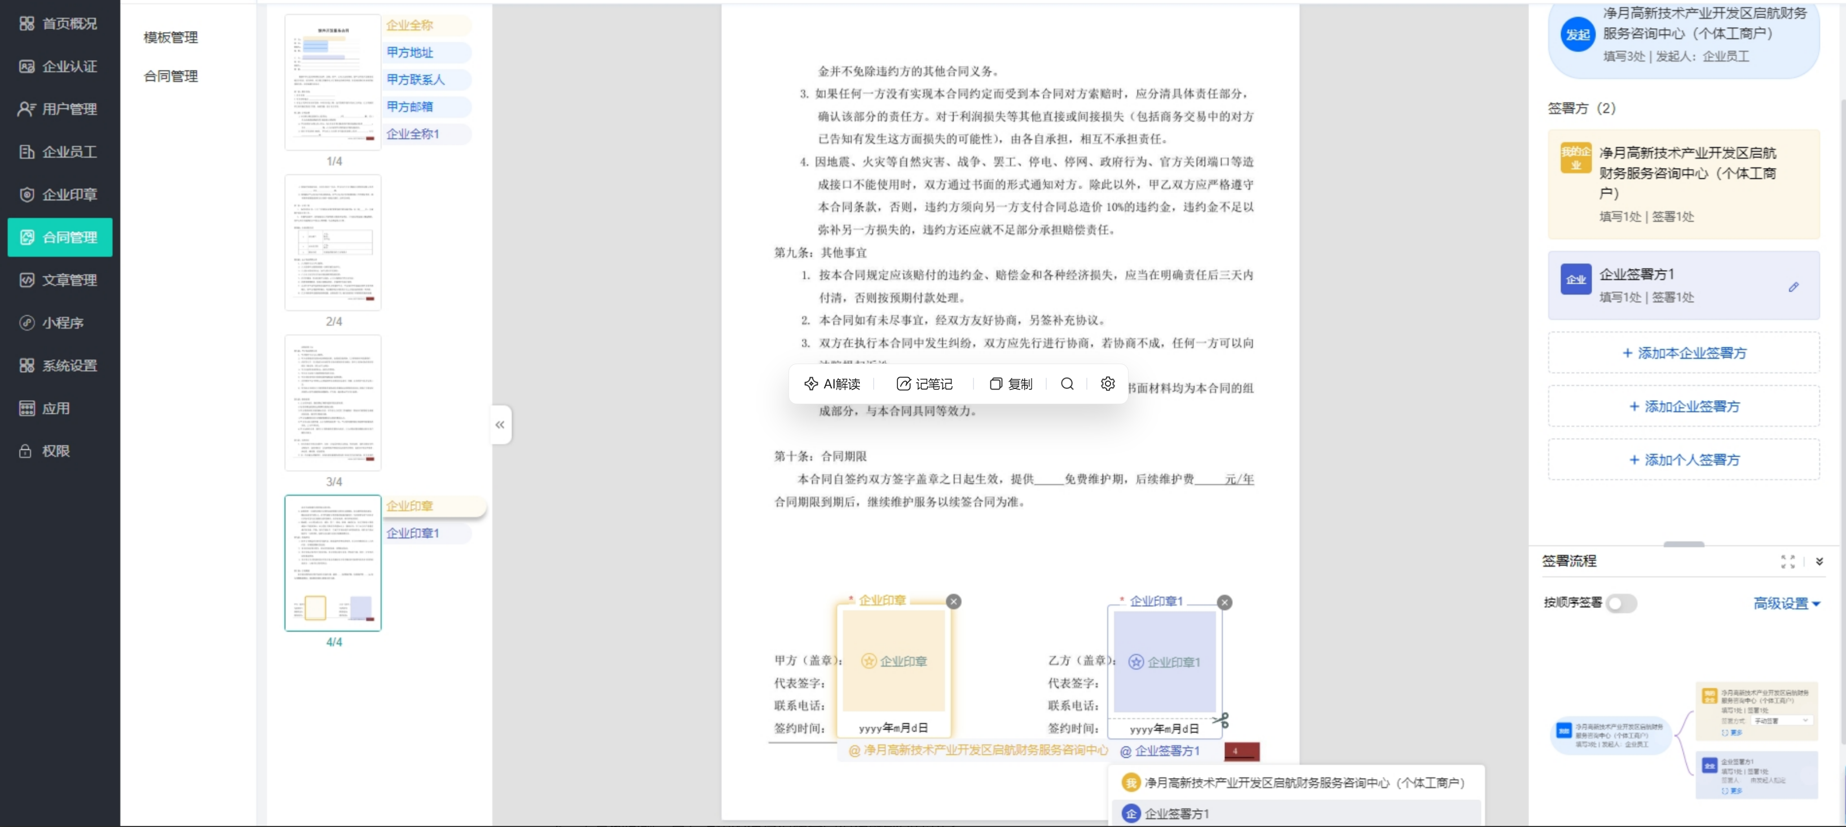Select the 企业签署方1 signer card
Image resolution: width=1846 pixels, height=827 pixels.
tap(1684, 285)
